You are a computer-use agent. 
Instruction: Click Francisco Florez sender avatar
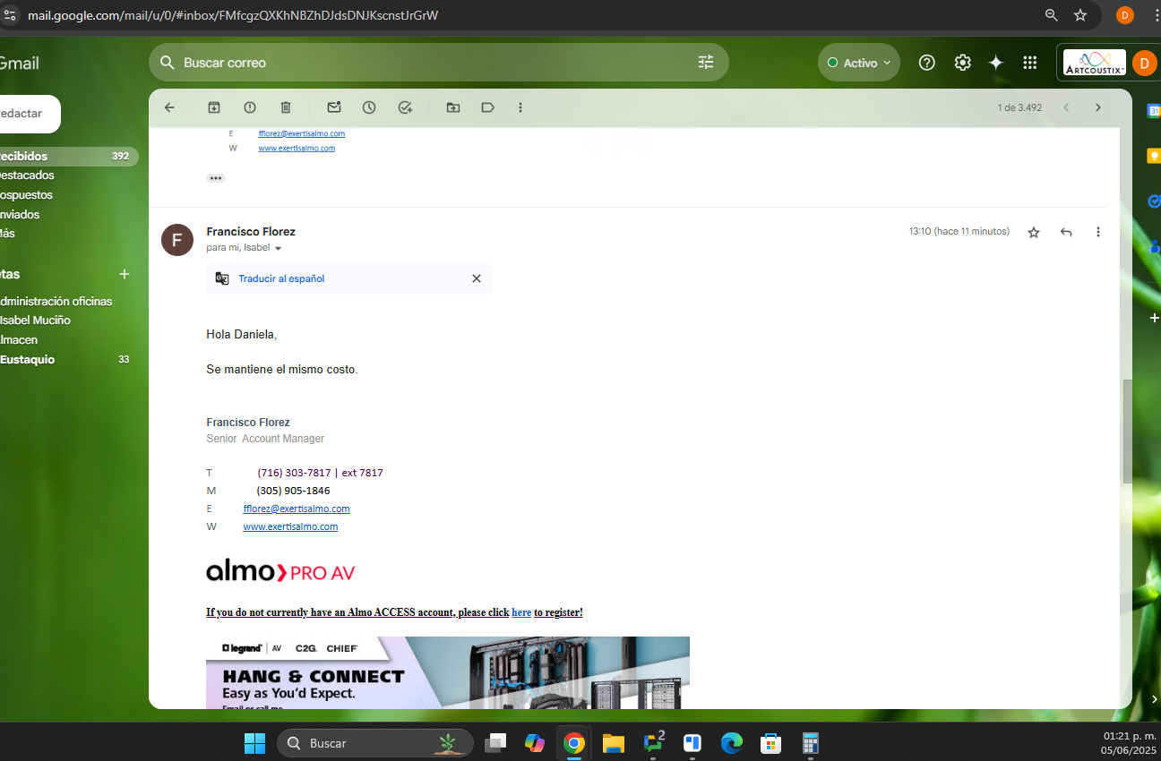(x=177, y=240)
